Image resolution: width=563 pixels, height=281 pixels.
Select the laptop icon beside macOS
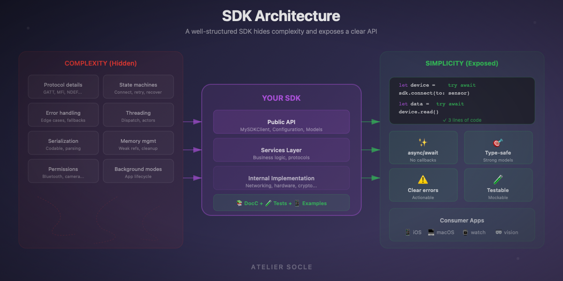(431, 232)
